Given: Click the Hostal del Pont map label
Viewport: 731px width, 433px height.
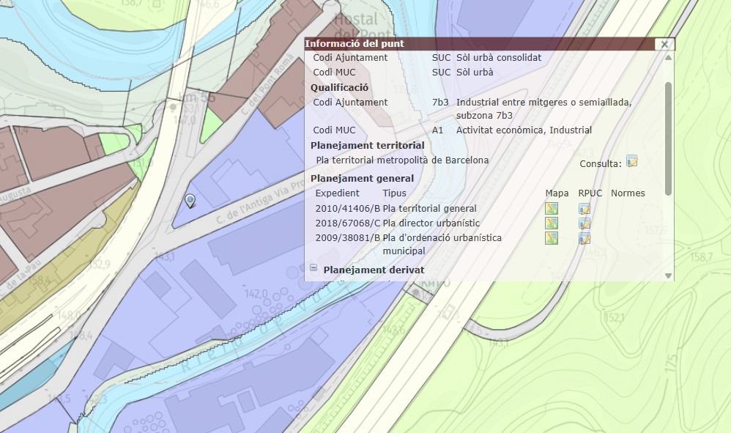Looking at the screenshot, I should point(356,26).
